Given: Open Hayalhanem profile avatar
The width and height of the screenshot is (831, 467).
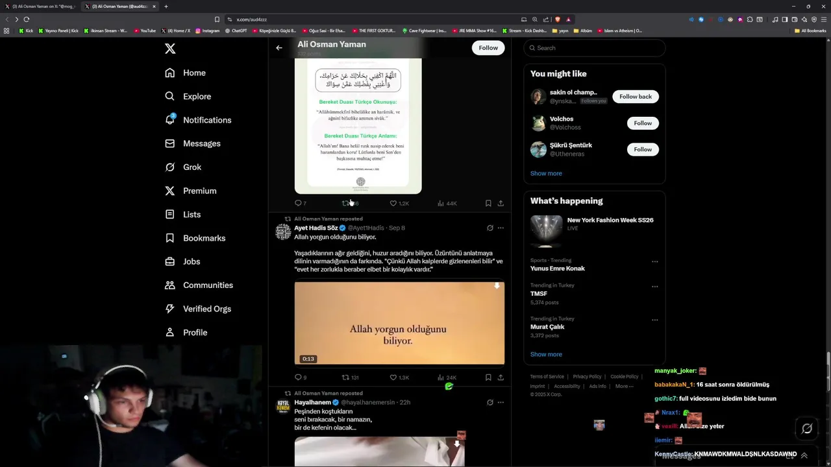Looking at the screenshot, I should pyautogui.click(x=283, y=407).
